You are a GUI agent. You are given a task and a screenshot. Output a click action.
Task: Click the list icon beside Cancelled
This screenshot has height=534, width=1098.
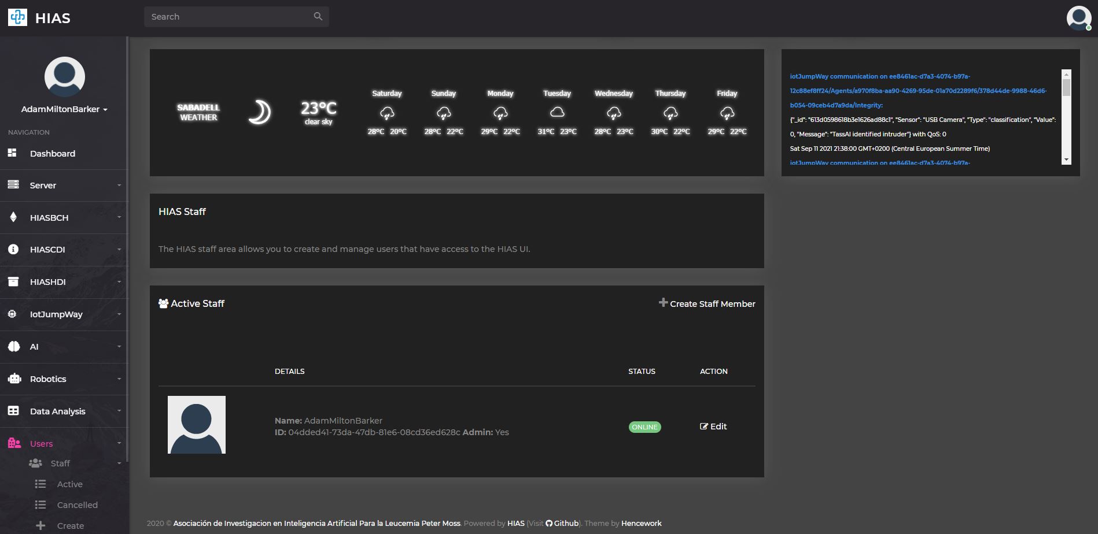click(40, 505)
